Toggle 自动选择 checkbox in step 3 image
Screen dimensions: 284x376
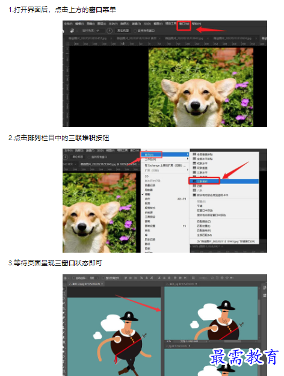[x=74, y=278]
